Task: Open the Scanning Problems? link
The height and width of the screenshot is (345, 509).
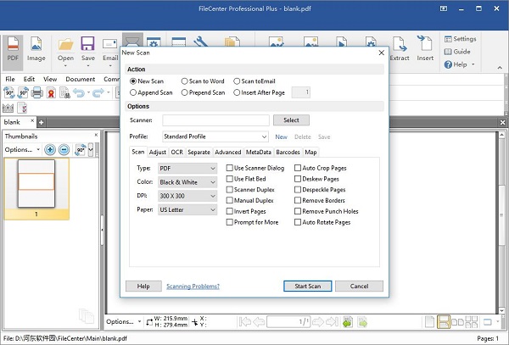Action: [193, 287]
